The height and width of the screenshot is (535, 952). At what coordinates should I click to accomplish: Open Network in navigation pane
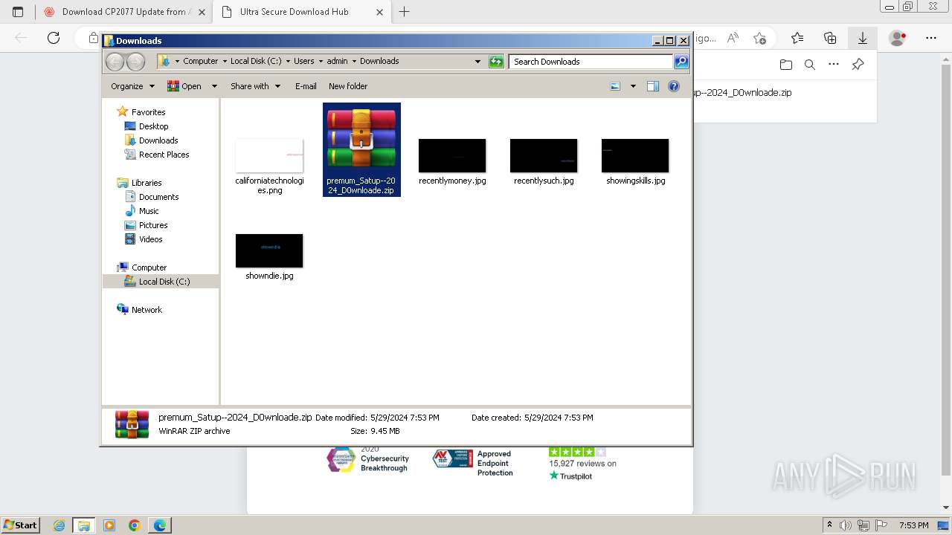pos(147,310)
